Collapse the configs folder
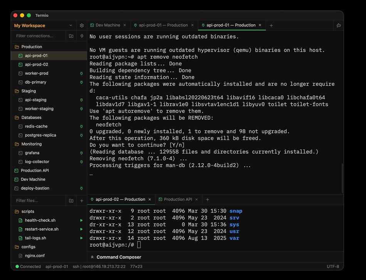366x280 pixels. [49, 246]
